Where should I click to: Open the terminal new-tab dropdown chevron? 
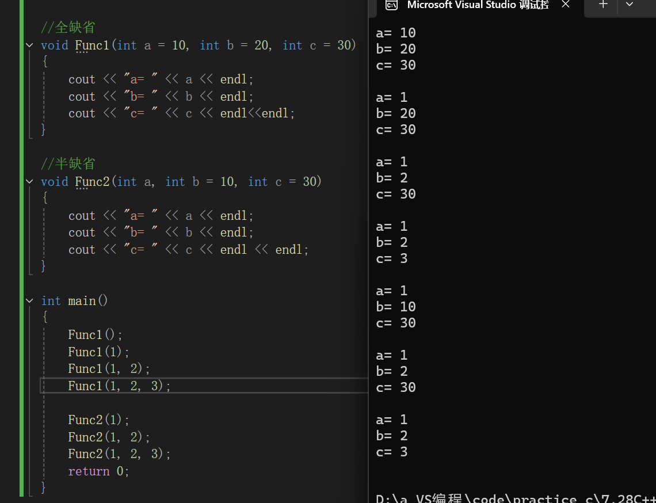[x=629, y=5]
